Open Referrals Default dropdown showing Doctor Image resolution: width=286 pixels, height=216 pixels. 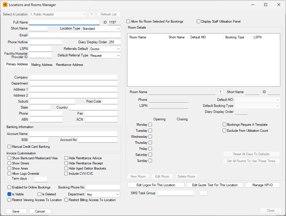coord(105,49)
